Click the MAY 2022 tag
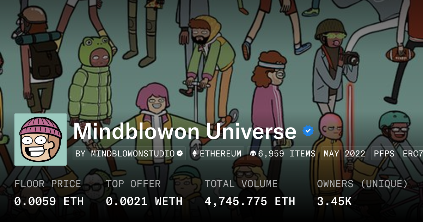 coord(345,154)
